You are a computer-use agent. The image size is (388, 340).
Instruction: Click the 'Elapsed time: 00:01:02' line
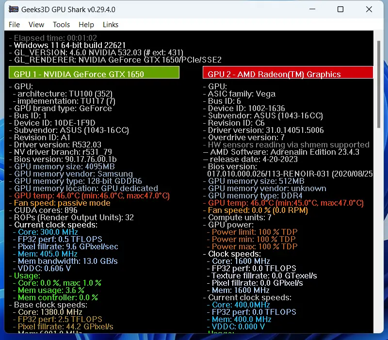point(53,38)
